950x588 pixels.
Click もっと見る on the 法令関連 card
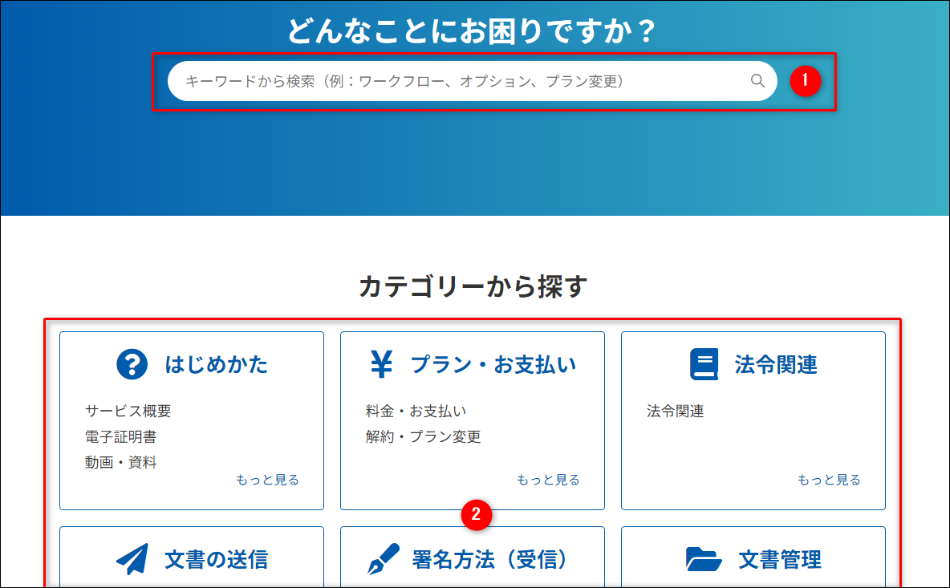point(830,479)
